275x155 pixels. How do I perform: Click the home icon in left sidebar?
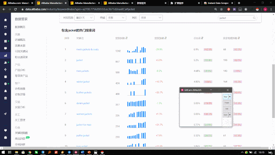click(x=6, y=20)
